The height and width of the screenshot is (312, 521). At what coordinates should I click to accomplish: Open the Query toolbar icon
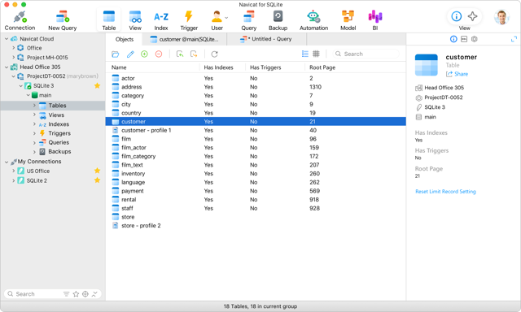pos(248,20)
